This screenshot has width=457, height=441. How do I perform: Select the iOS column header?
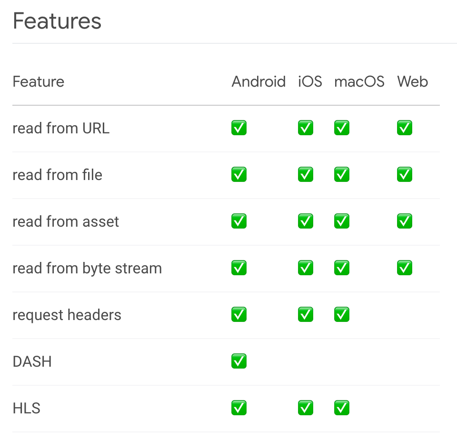pyautogui.click(x=310, y=82)
